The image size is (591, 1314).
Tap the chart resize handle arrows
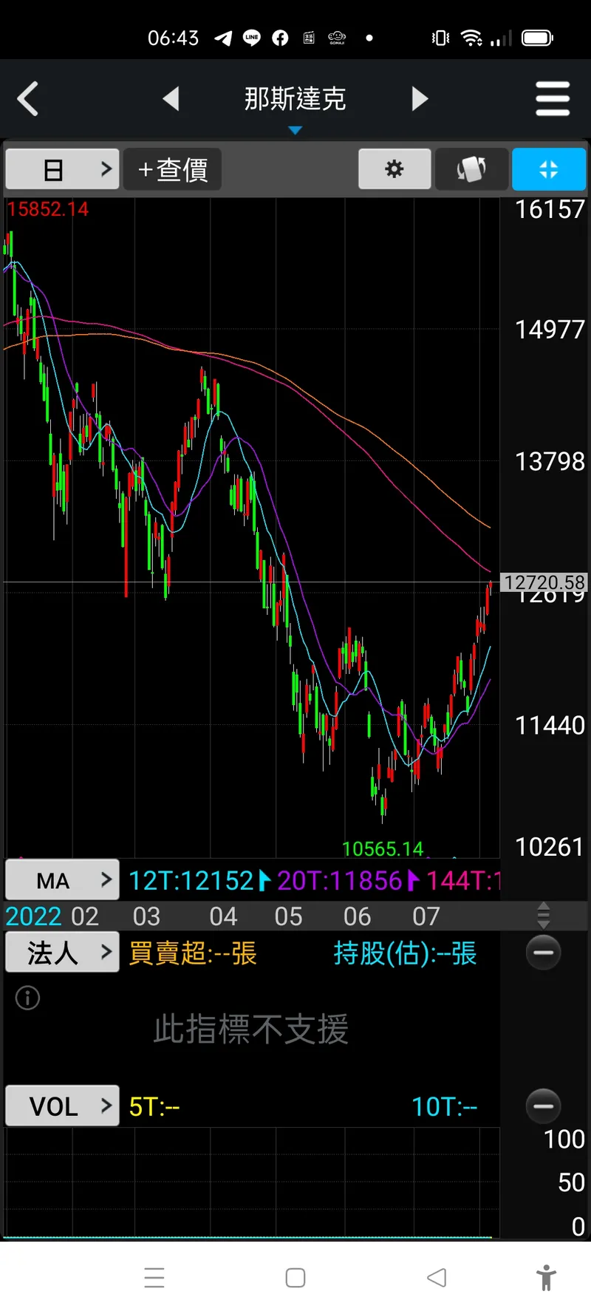pyautogui.click(x=544, y=916)
